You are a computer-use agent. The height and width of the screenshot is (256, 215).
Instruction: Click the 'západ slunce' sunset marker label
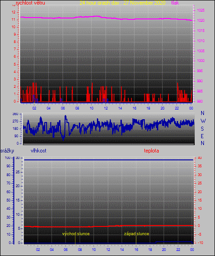137,234
